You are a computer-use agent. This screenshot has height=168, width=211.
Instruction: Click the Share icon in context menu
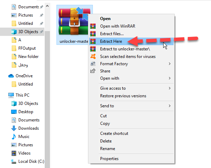point(93,71)
